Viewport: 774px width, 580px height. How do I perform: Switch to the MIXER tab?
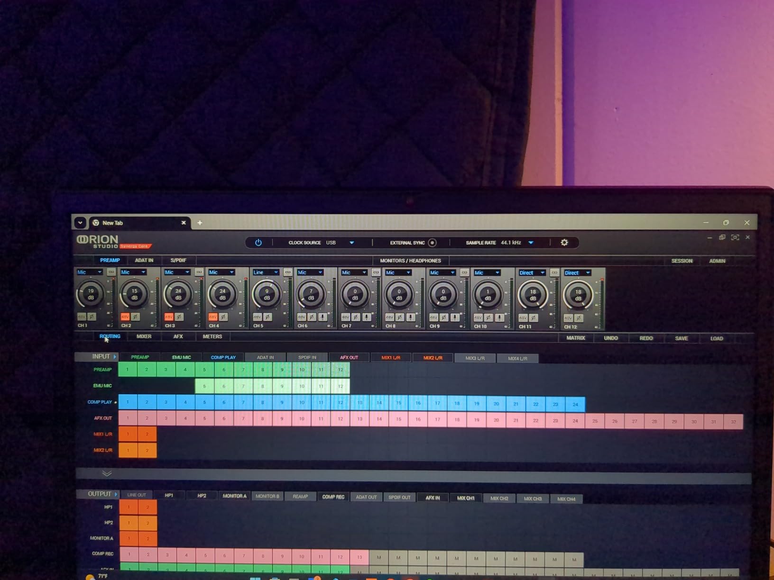click(x=144, y=336)
